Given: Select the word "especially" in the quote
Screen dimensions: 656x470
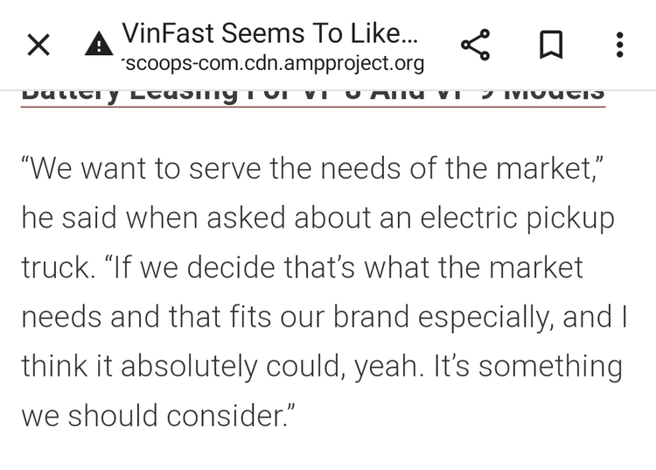Looking at the screenshot, I should pos(485,318).
